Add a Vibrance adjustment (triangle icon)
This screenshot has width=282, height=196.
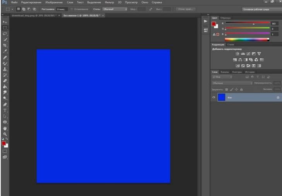(x=259, y=54)
